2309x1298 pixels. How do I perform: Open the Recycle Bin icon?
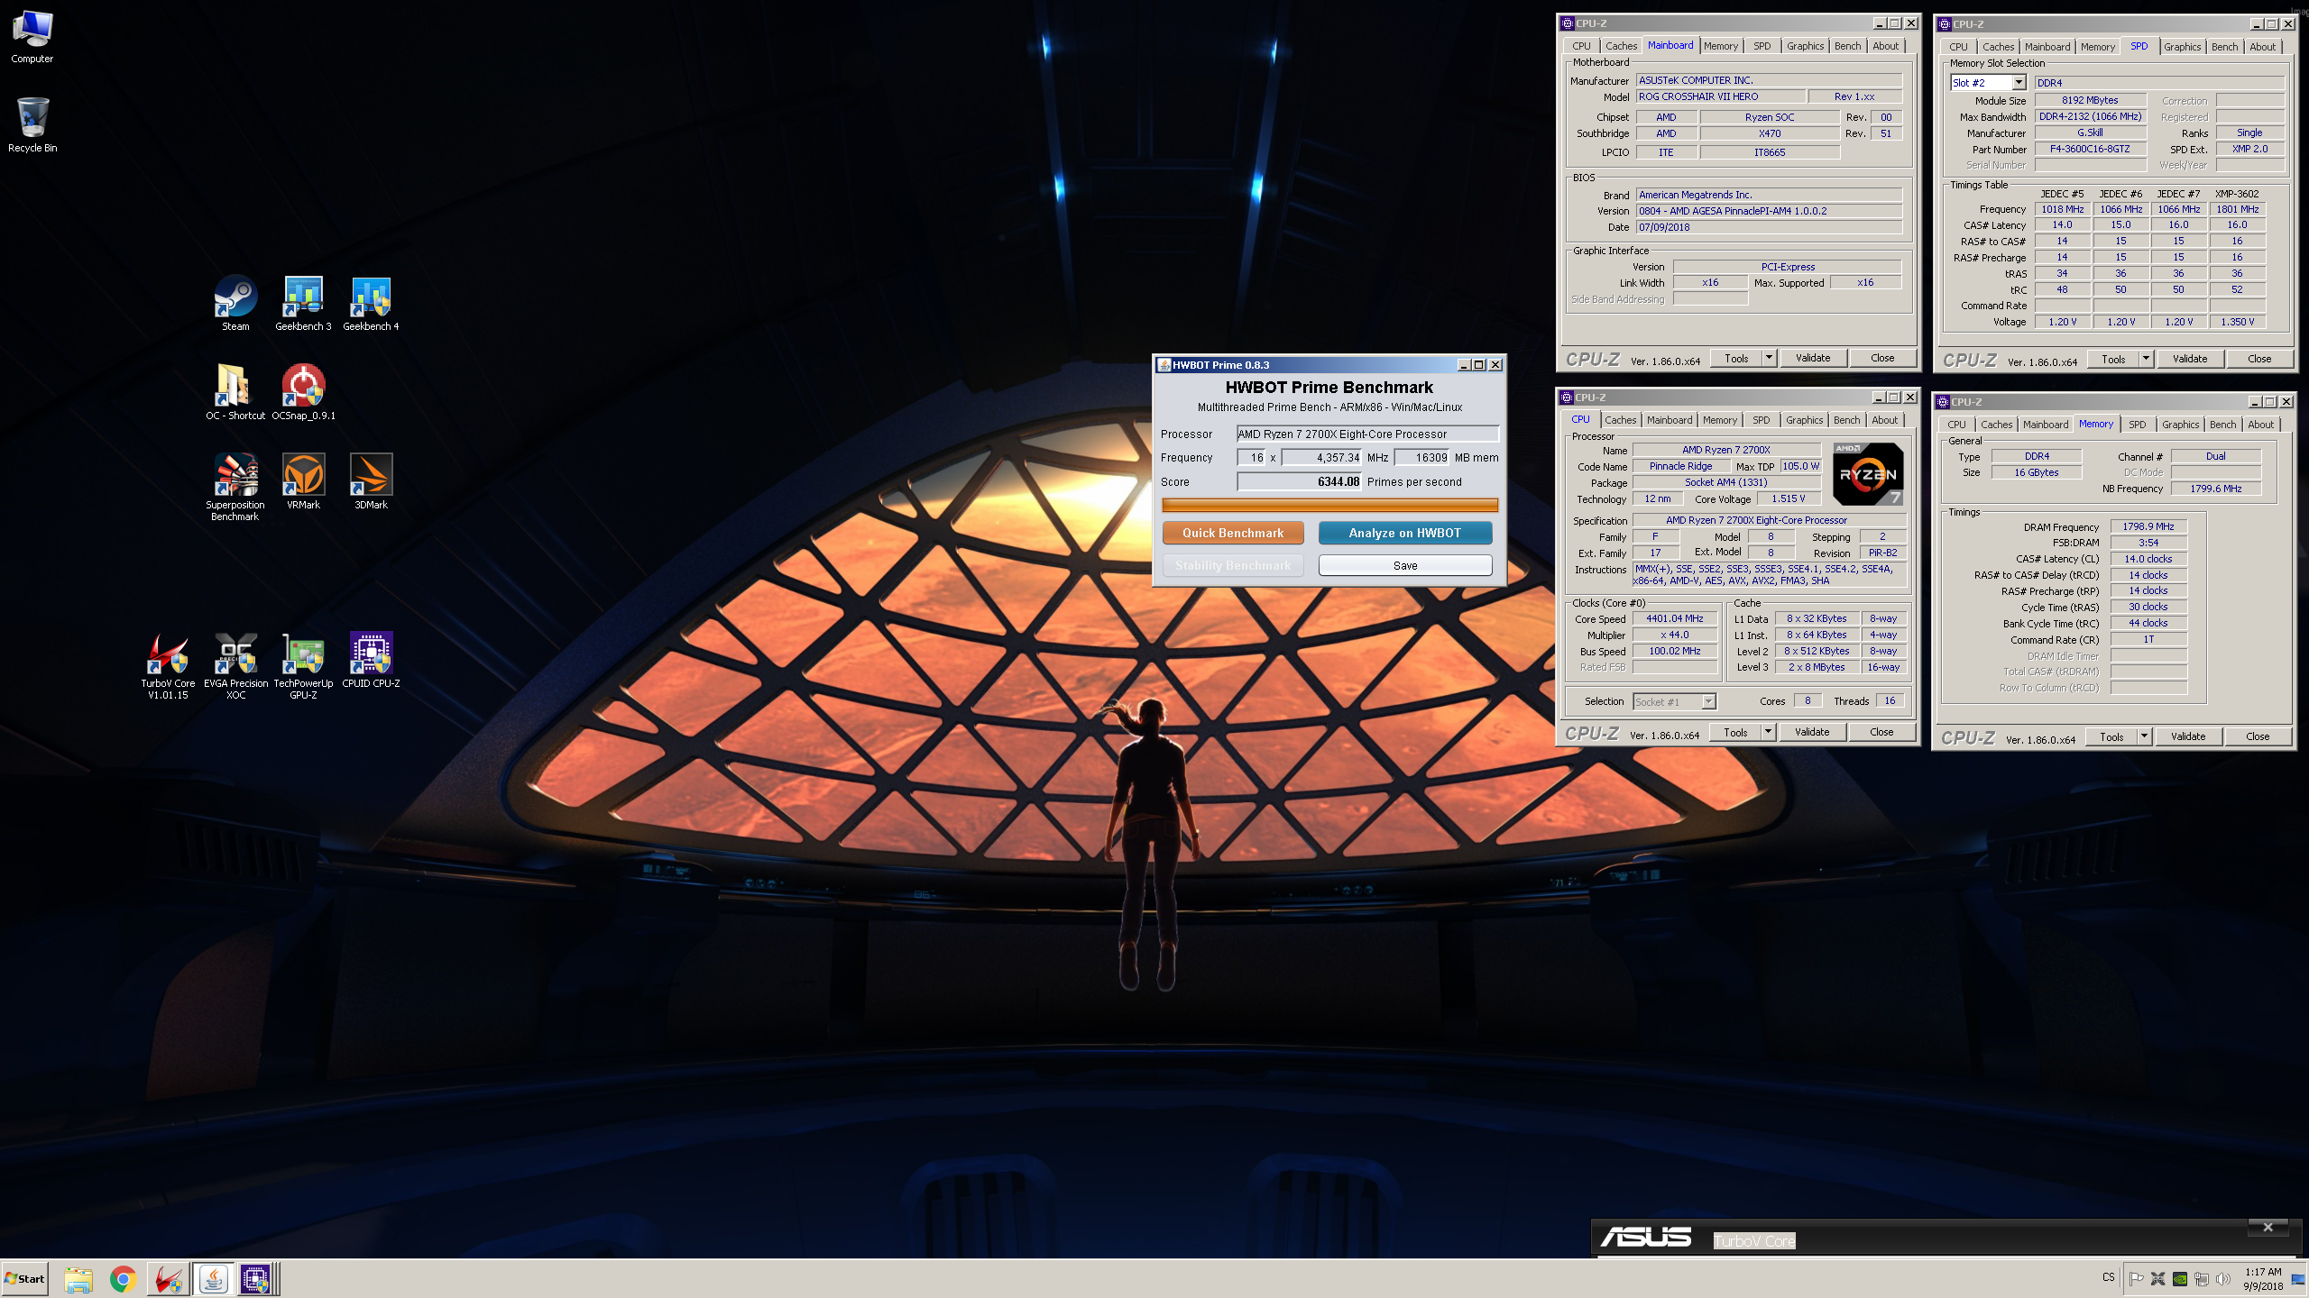point(32,125)
